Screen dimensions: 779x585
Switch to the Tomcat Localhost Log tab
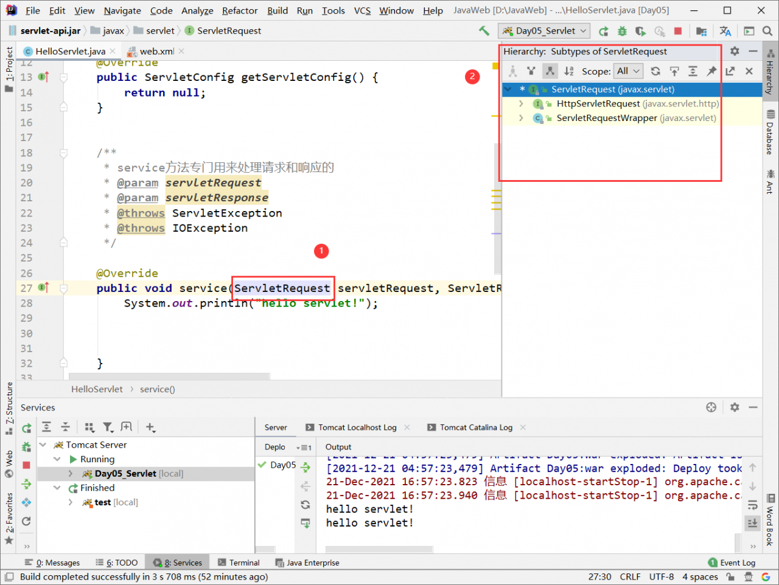click(x=357, y=427)
